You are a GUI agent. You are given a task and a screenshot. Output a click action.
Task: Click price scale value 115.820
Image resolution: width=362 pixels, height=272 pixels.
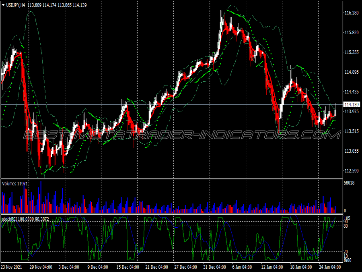tap(352, 33)
